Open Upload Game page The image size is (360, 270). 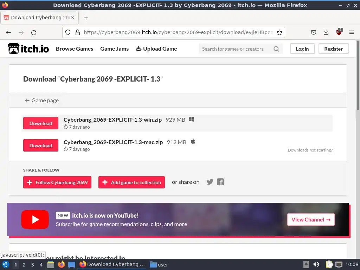(156, 49)
